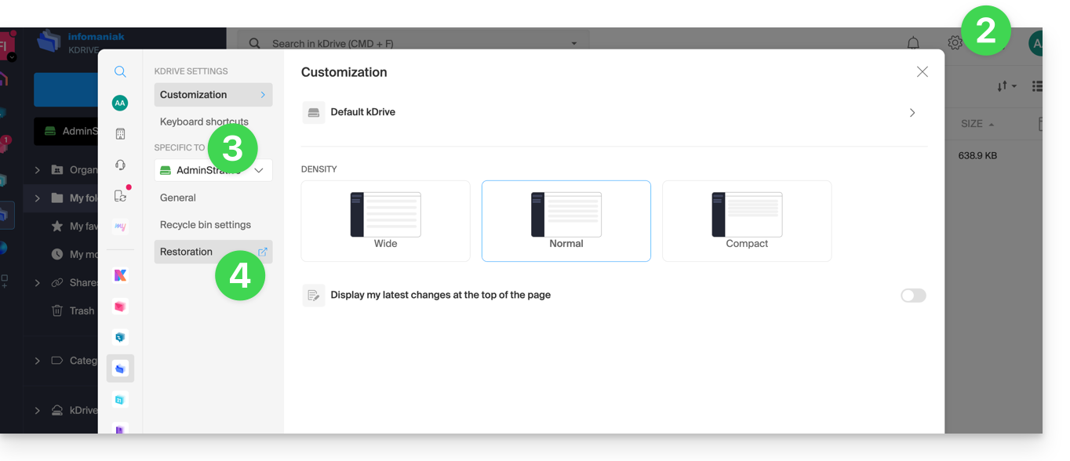Screen dimensions: 1070x461
Task: Switch to the list view icon
Action: pos(1037,86)
